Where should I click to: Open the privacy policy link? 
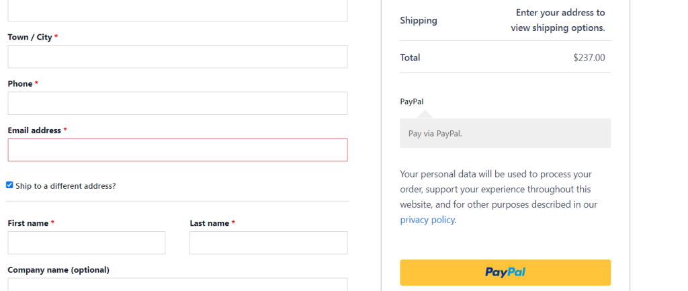tap(427, 220)
